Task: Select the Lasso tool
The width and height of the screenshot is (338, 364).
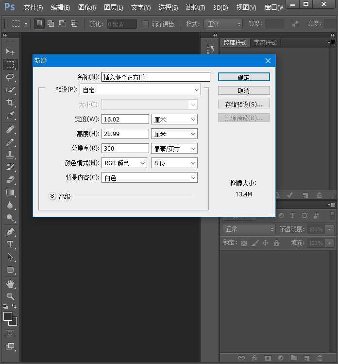Action: pyautogui.click(x=10, y=77)
